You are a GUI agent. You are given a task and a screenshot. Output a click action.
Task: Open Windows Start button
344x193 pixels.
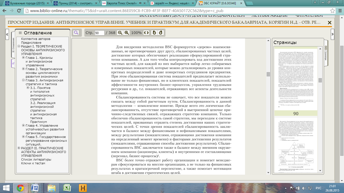[x=6, y=188]
